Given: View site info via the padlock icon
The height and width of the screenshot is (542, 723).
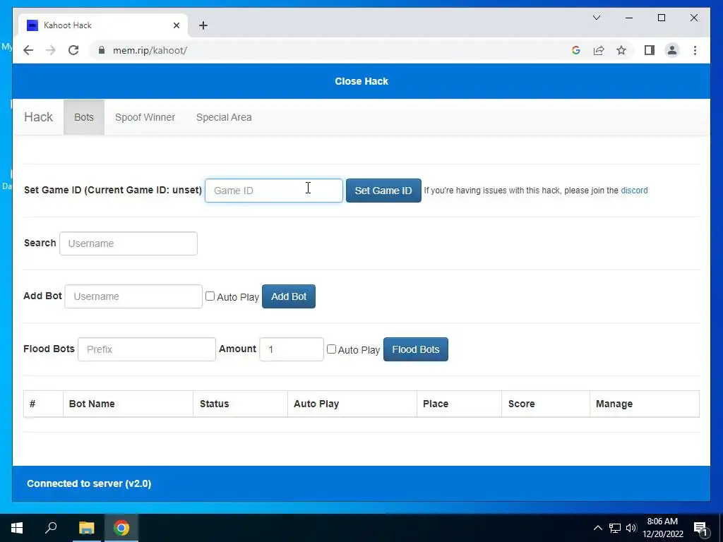Looking at the screenshot, I should point(102,50).
